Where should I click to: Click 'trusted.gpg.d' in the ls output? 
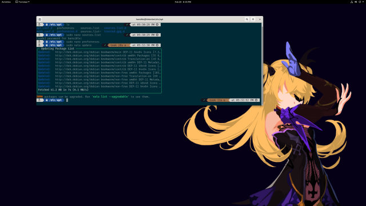pyautogui.click(x=114, y=31)
